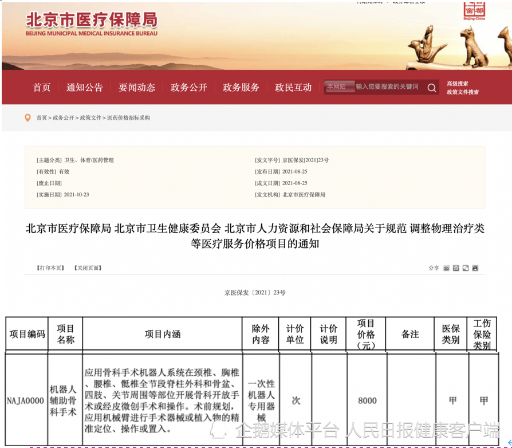Click the 有效性 有效 field

pyautogui.click(x=53, y=172)
